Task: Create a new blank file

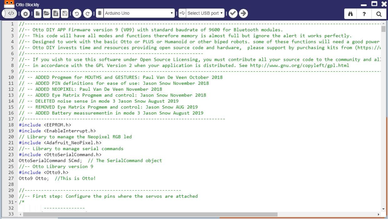Action: pos(38,13)
